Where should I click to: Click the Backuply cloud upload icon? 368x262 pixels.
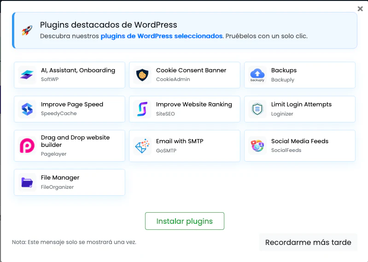click(257, 75)
